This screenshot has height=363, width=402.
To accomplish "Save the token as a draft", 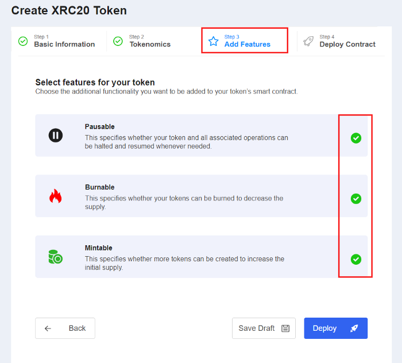I will [264, 329].
